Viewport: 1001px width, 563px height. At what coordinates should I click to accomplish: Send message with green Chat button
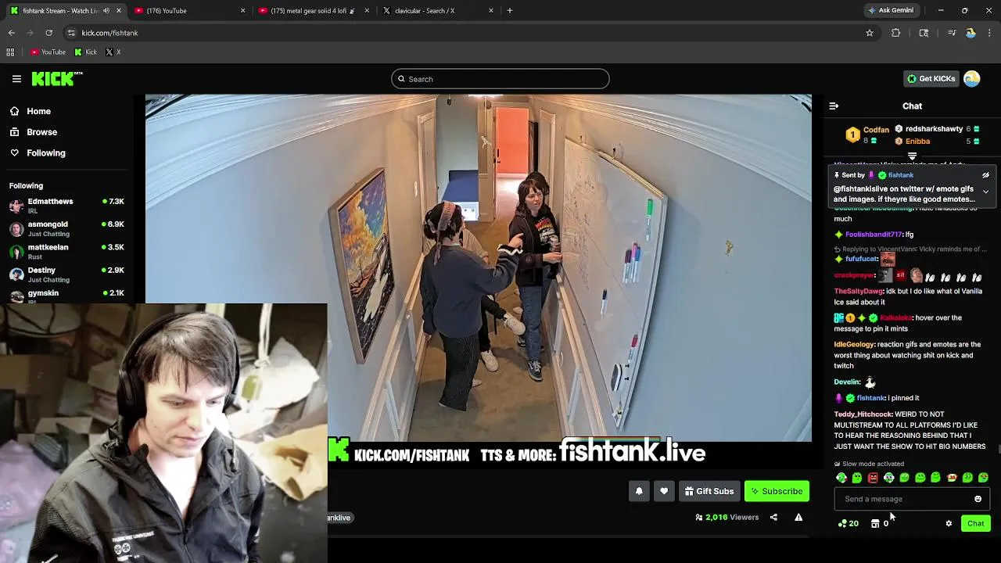975,523
